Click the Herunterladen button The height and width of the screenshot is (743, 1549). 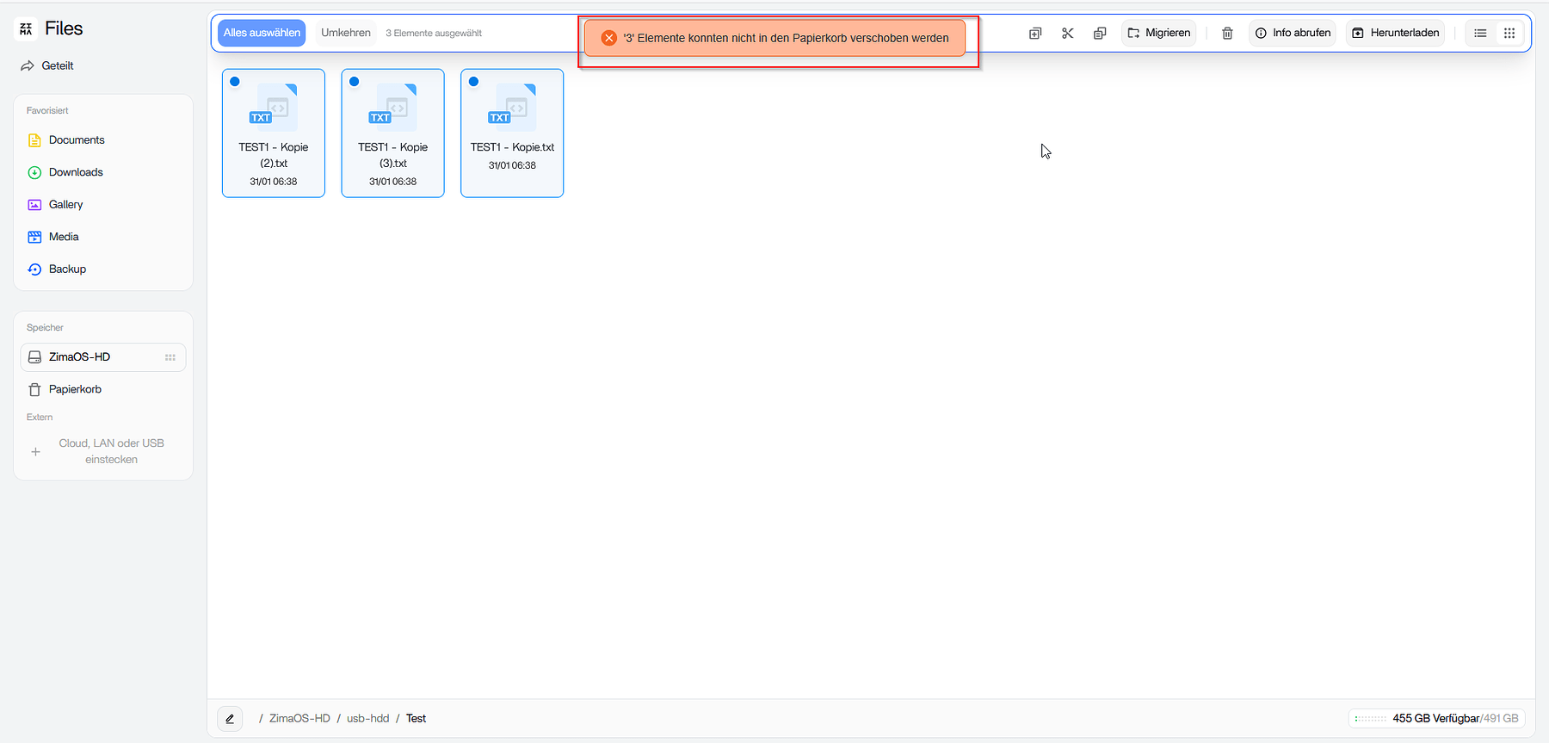click(x=1395, y=33)
